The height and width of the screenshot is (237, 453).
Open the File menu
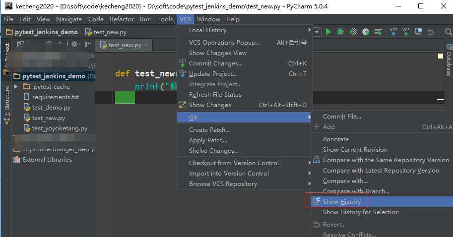click(8, 19)
